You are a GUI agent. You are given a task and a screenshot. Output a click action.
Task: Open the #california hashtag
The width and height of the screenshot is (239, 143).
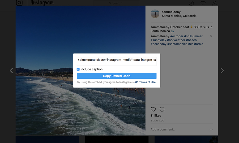[x=195, y=44]
